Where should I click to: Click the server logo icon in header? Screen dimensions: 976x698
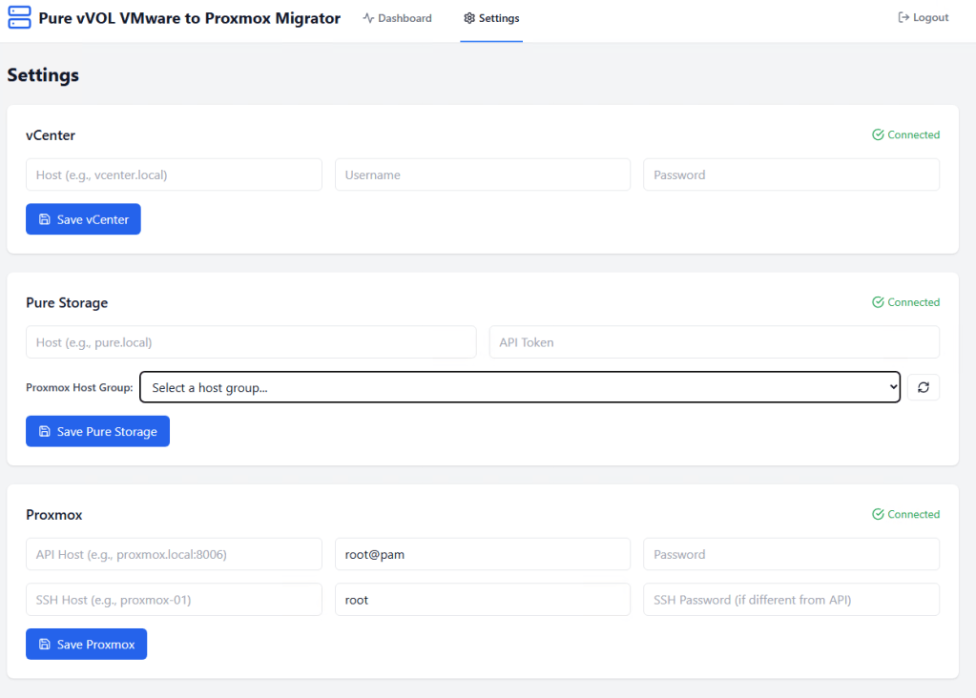(19, 18)
